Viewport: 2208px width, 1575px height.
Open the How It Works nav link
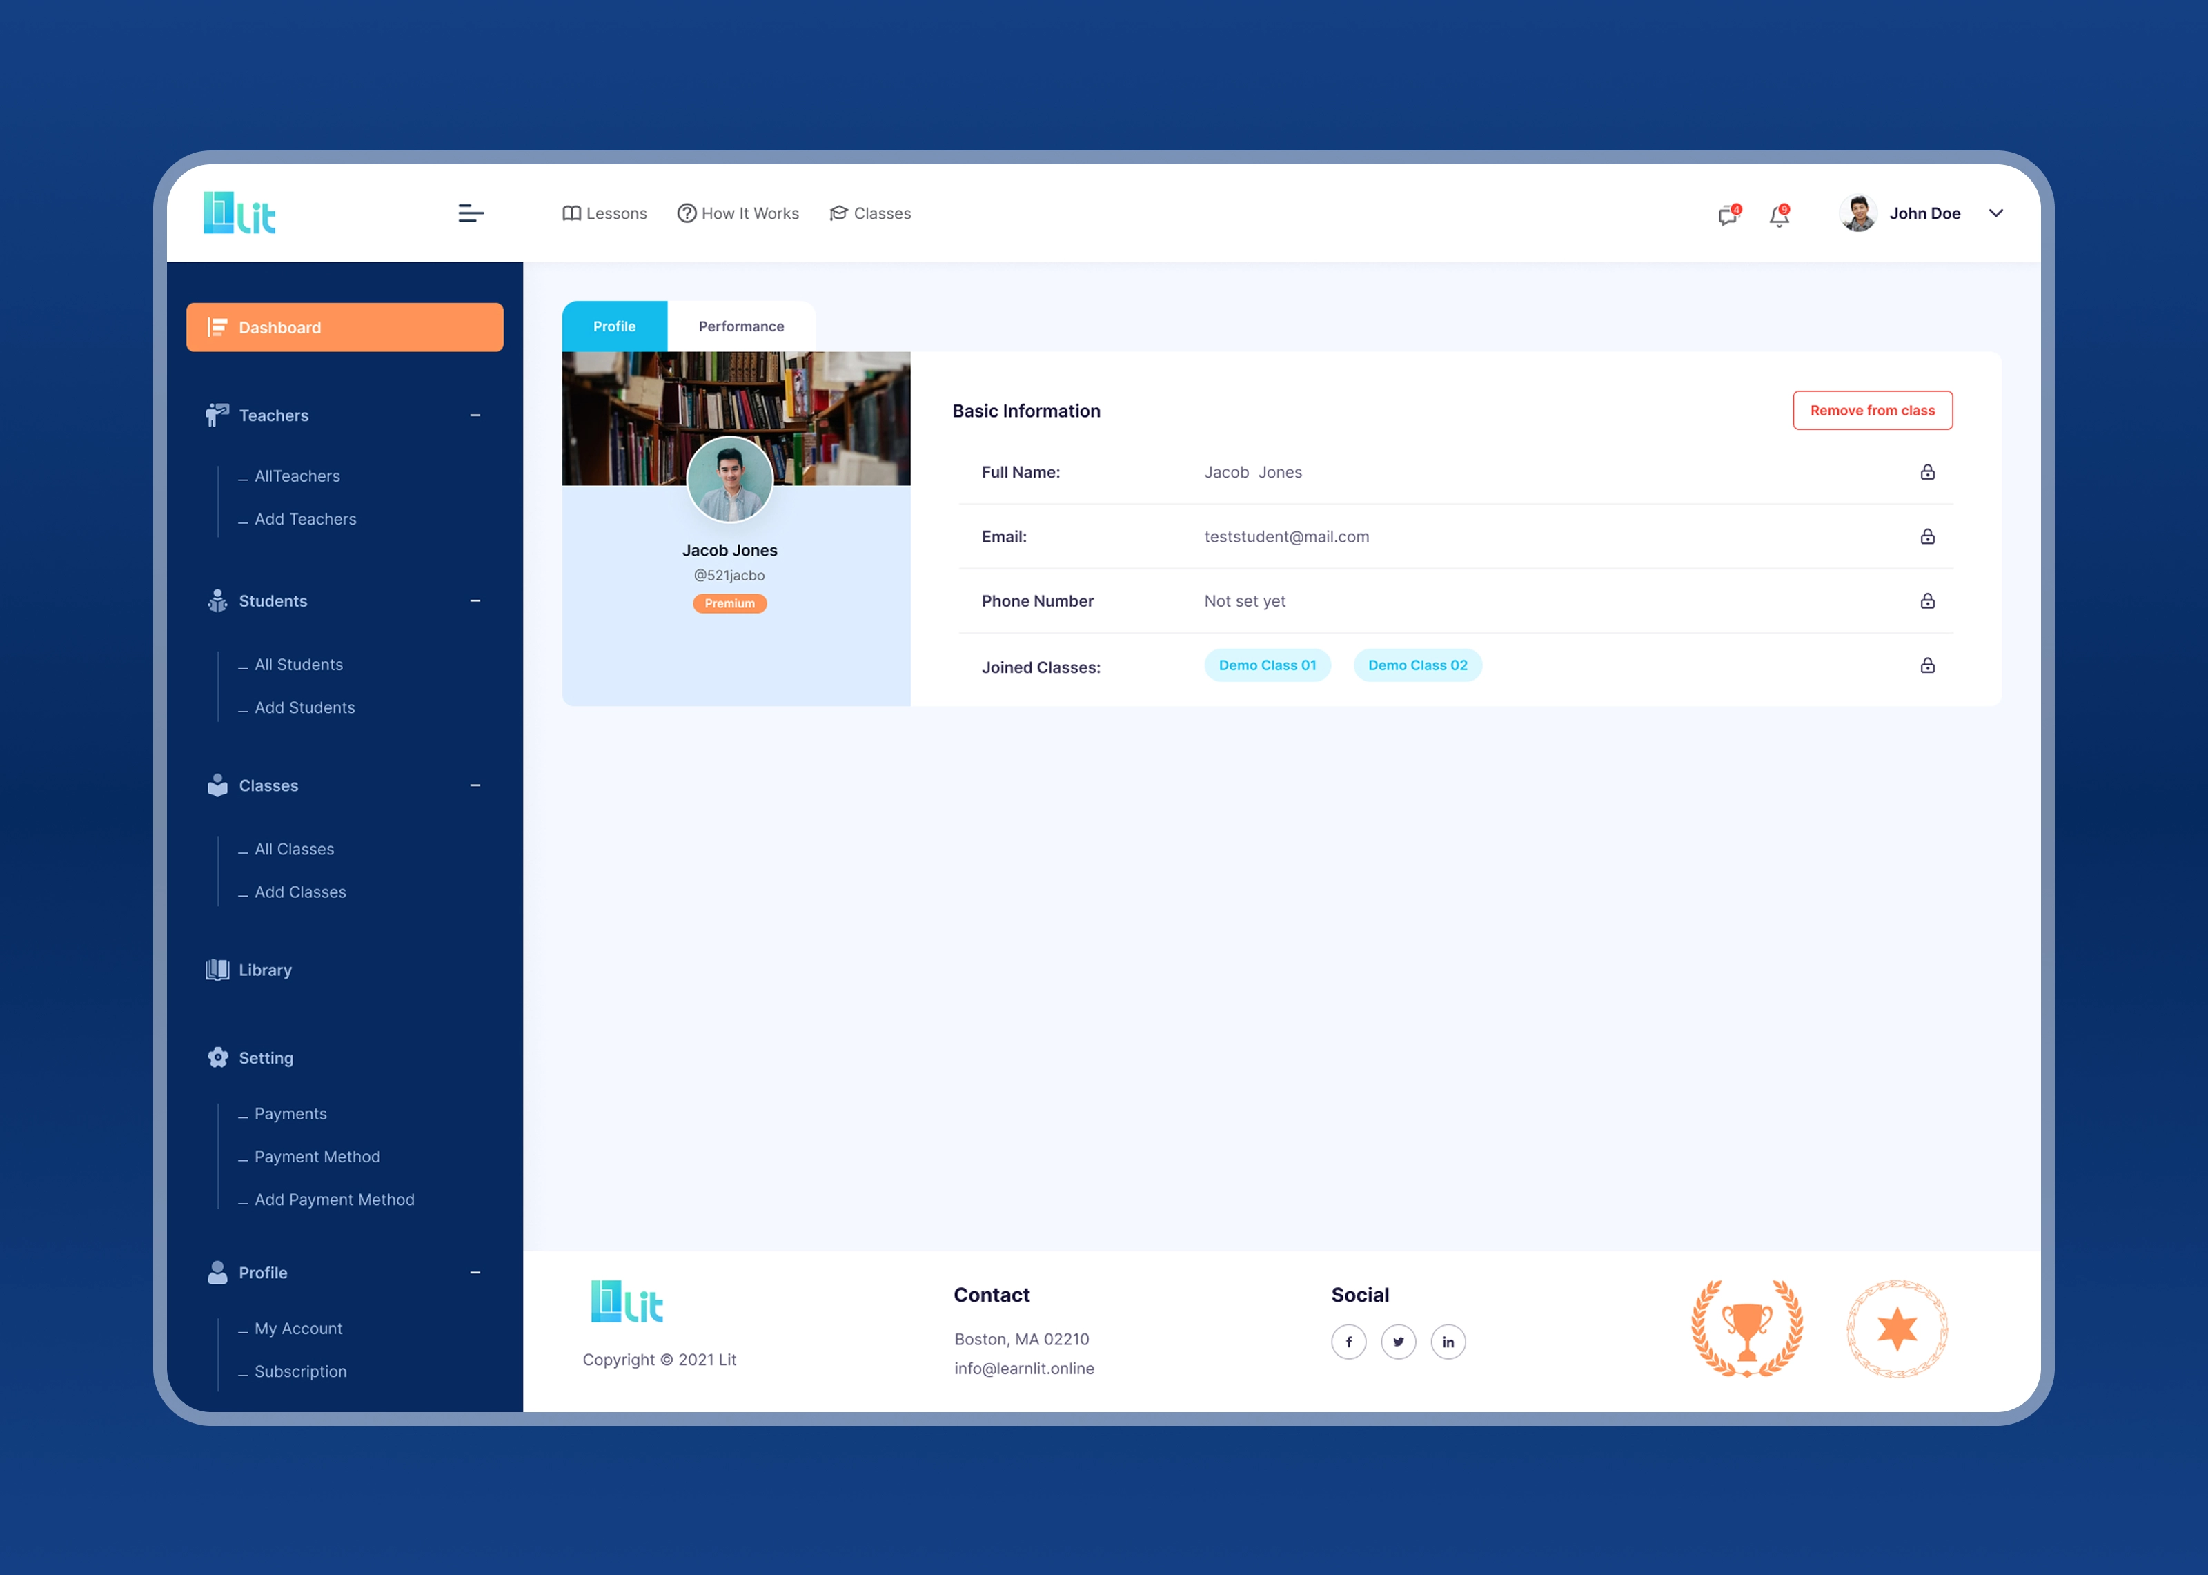[x=738, y=213]
